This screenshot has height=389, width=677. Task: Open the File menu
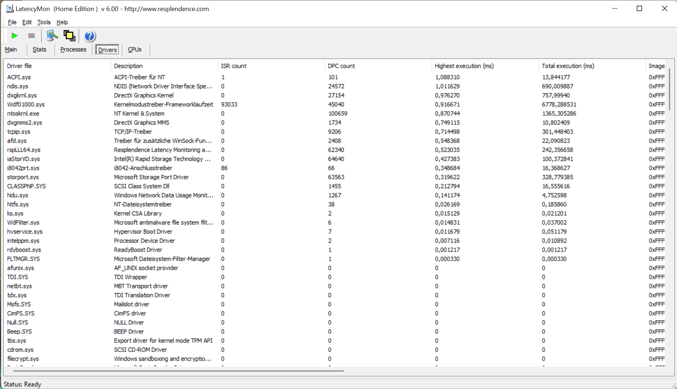(12, 22)
